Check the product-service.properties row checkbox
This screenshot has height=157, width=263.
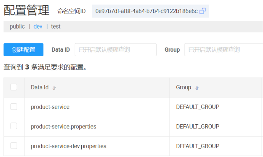14,126
